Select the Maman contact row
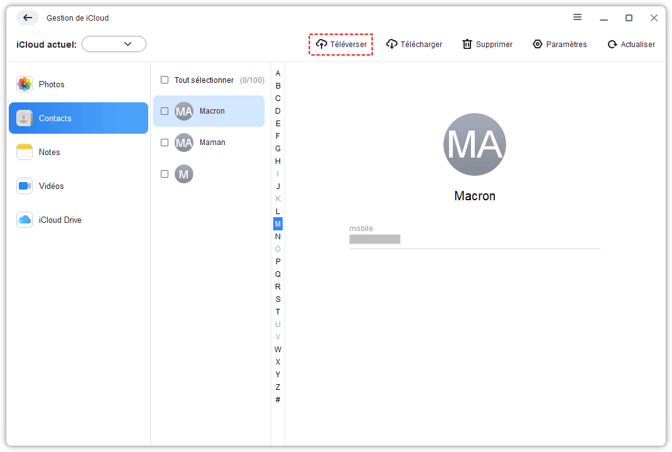This screenshot has width=672, height=452. 209,143
